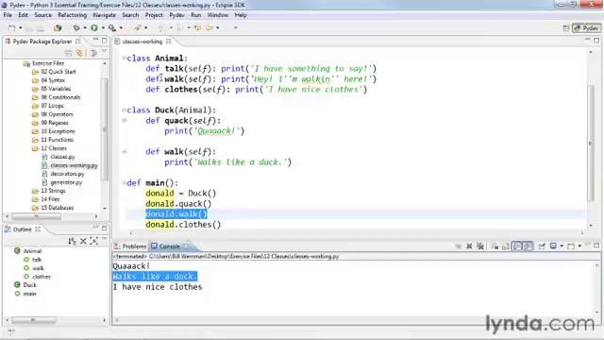Open dropdown arrow next to Run button
Viewport: 604px width, 340px height.
pyautogui.click(x=103, y=27)
